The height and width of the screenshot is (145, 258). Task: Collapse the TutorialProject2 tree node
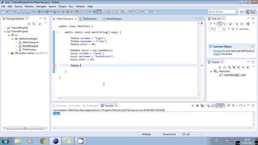click(5, 31)
